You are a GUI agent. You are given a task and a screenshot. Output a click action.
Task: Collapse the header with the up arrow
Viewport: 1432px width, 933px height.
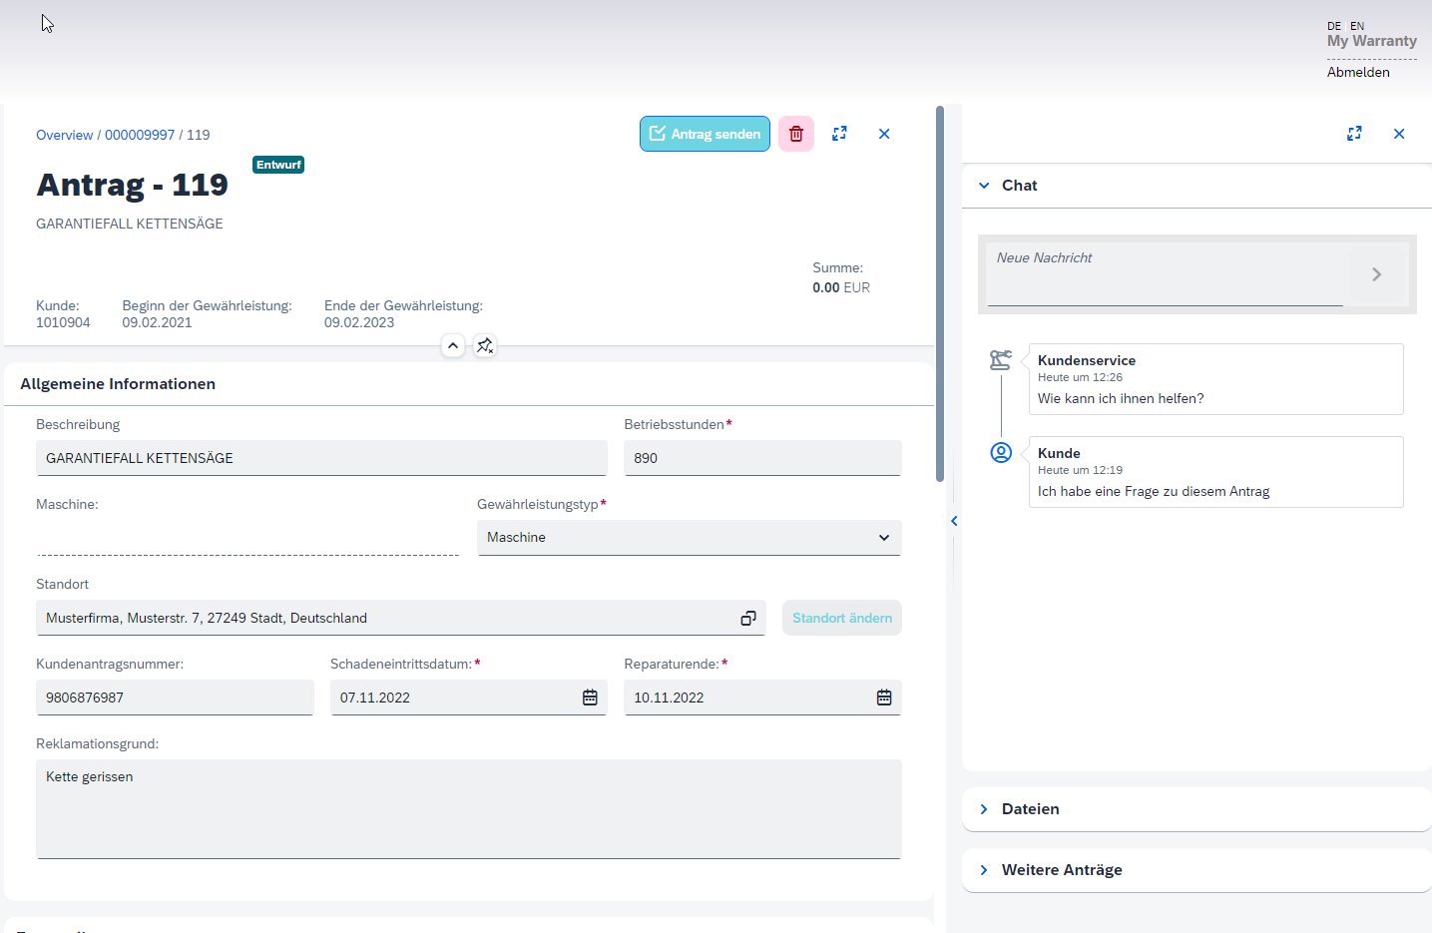[x=453, y=345]
